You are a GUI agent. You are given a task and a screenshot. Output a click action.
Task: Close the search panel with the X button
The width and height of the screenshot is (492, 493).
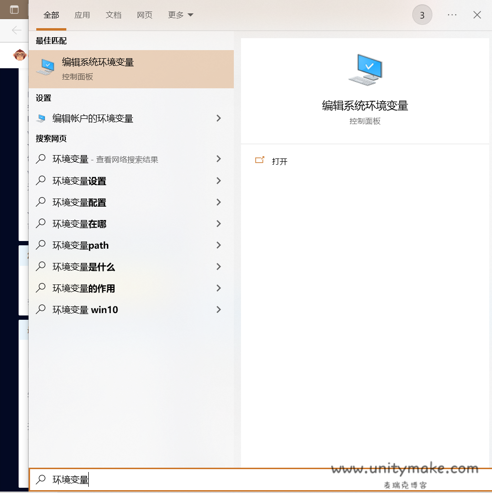point(477,15)
